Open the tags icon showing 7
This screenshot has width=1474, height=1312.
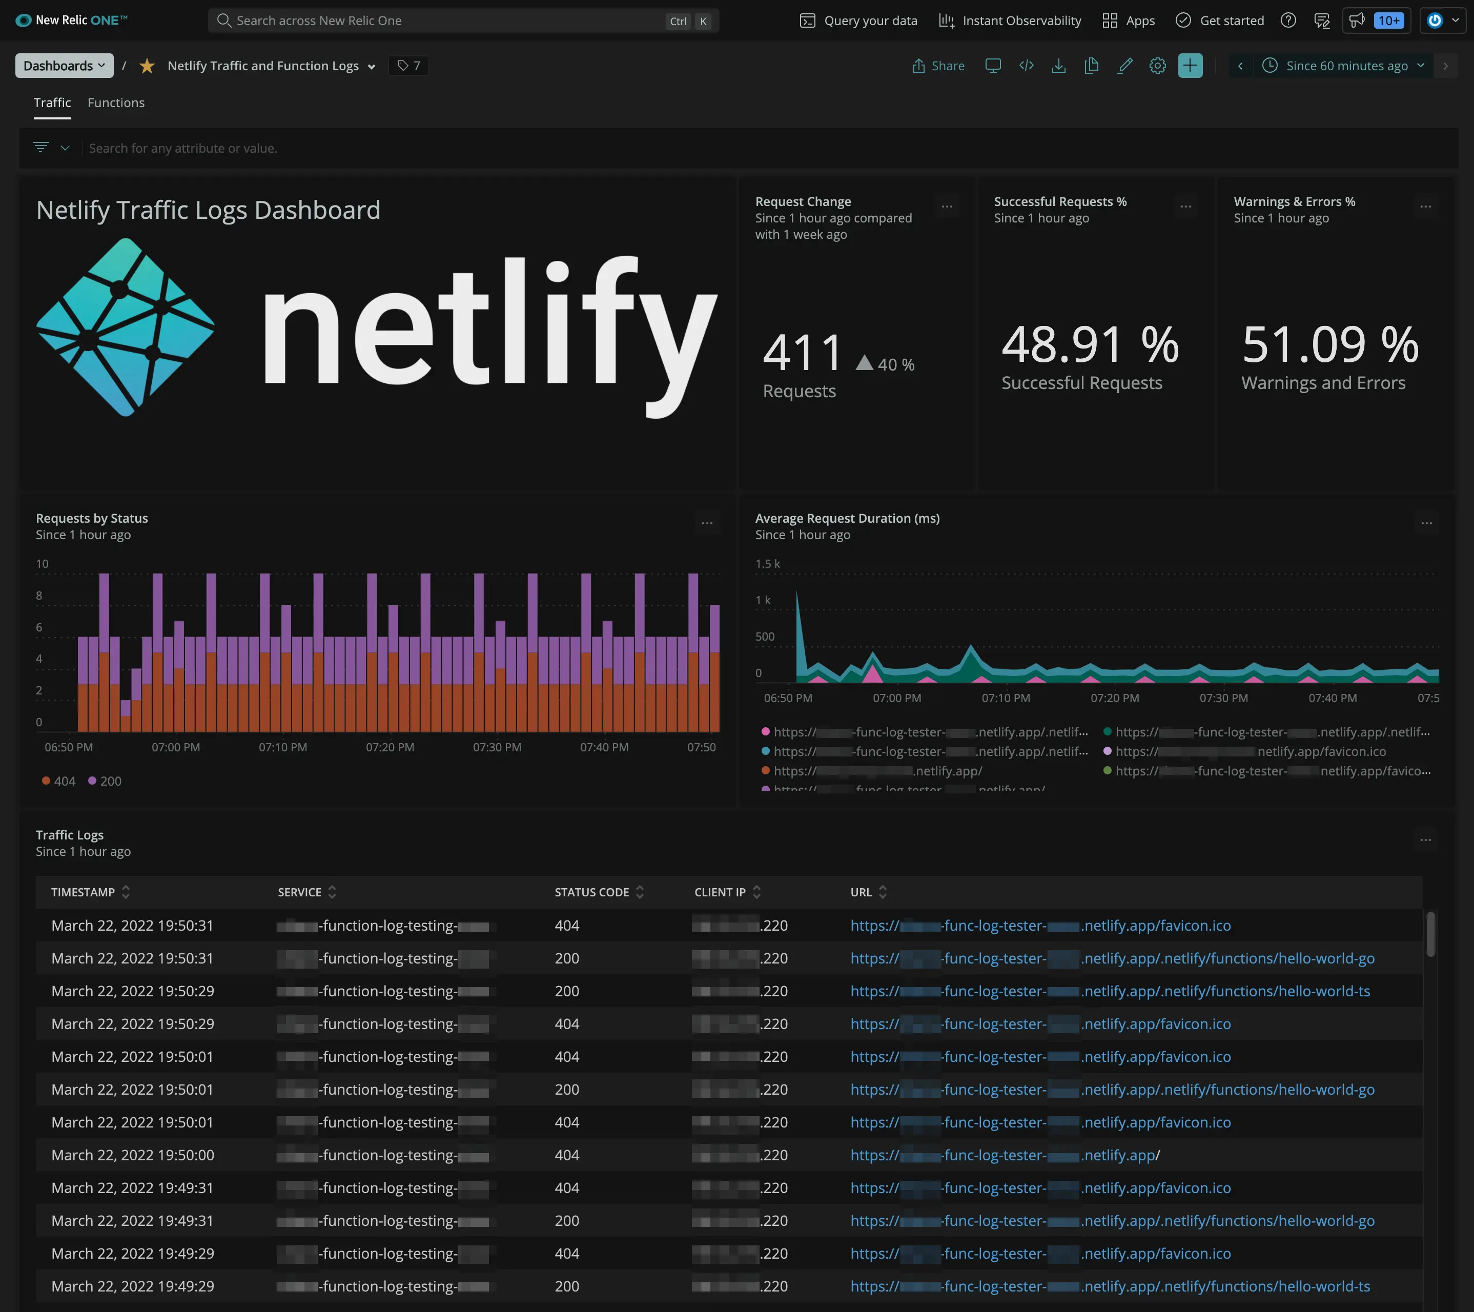click(409, 66)
